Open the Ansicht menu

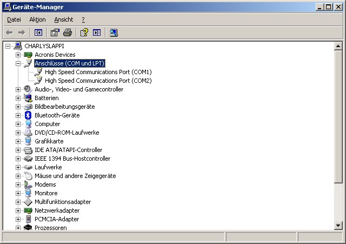tap(64, 19)
